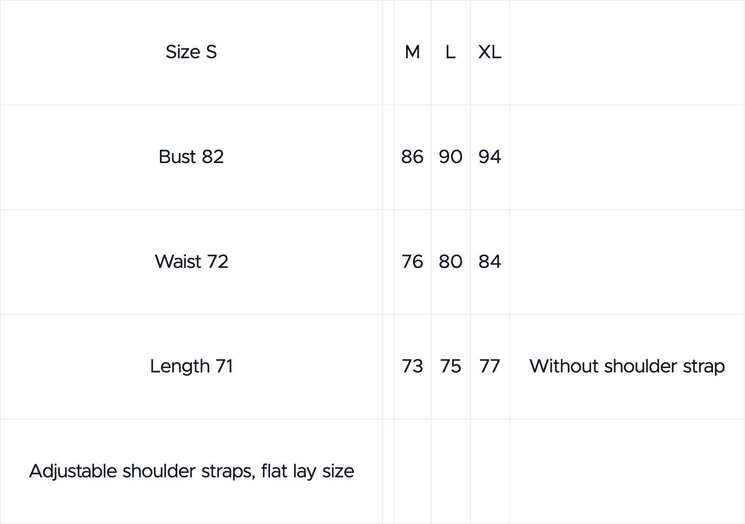The width and height of the screenshot is (745, 524).
Task: Click the waist value 80 cell
Action: (x=450, y=262)
